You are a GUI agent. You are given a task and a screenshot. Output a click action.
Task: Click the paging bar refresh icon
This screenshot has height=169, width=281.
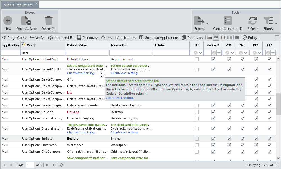[62, 165]
